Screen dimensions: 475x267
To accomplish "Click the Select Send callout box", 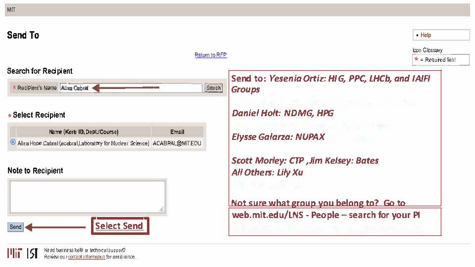I will [119, 226].
